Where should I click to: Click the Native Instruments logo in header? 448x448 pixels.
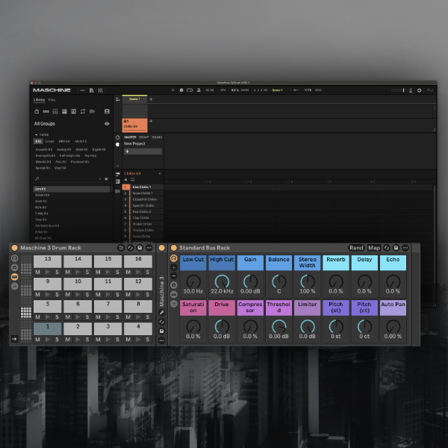[x=430, y=90]
